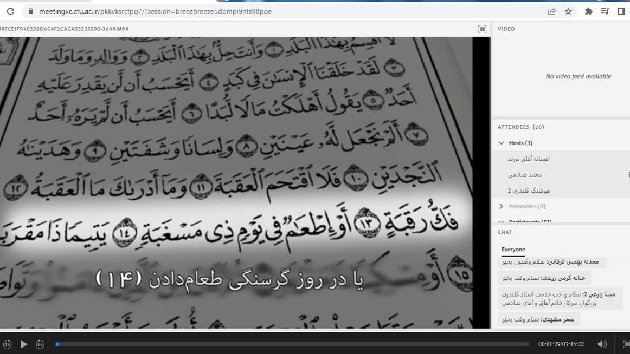Click the ATTENDEES (60) panel header
Screen dimensions: 630x354
point(520,127)
